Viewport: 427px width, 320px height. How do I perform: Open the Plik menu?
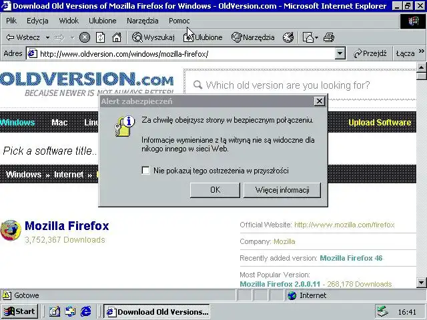[11, 21]
